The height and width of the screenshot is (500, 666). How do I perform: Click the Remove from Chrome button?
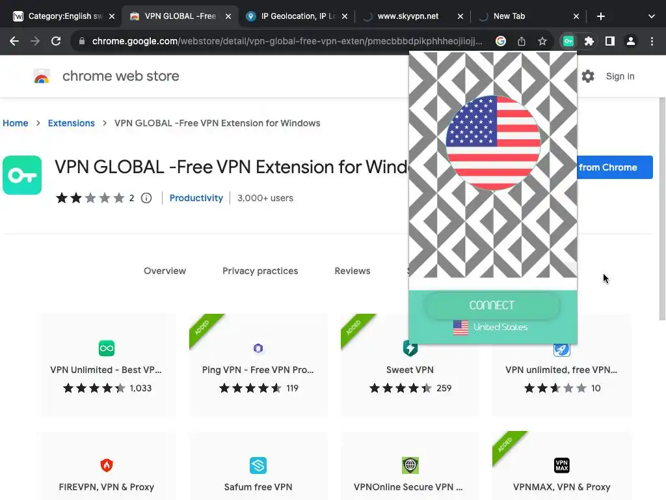click(x=615, y=167)
